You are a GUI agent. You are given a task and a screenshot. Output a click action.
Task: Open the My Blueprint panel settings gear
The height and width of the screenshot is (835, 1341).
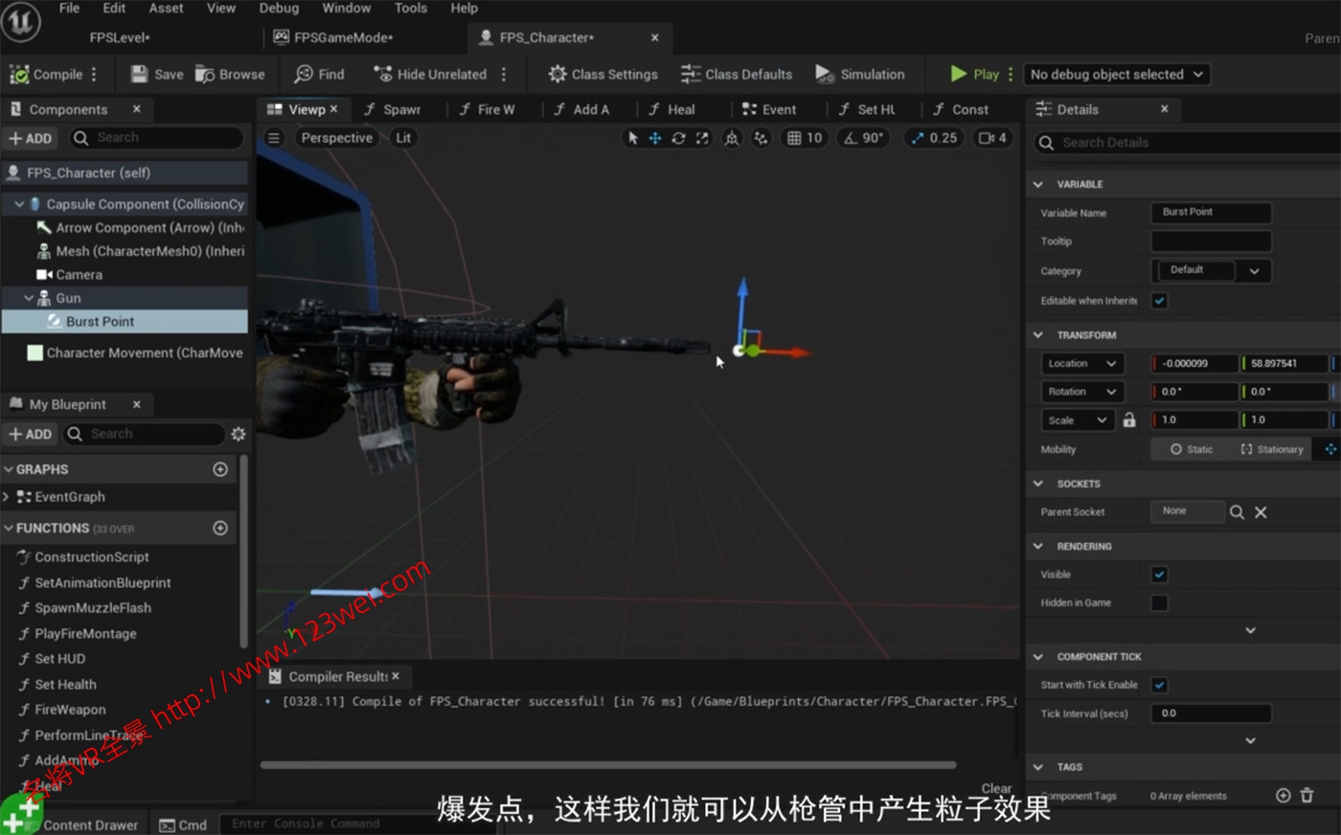coord(238,434)
